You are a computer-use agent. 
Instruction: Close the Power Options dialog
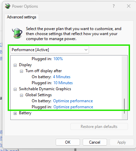(x=129, y=6)
